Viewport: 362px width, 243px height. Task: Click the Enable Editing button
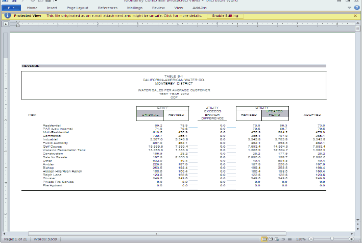tap(225, 16)
